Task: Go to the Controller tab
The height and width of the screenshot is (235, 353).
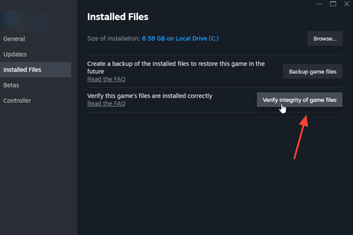Action: point(17,101)
